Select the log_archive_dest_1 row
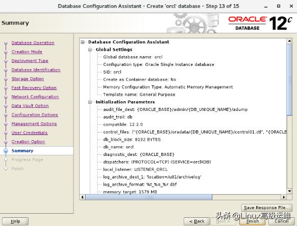The height and width of the screenshot is (226, 297). 152,177
